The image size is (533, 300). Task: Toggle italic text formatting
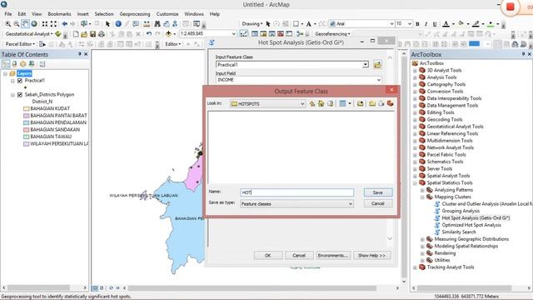coord(426,24)
